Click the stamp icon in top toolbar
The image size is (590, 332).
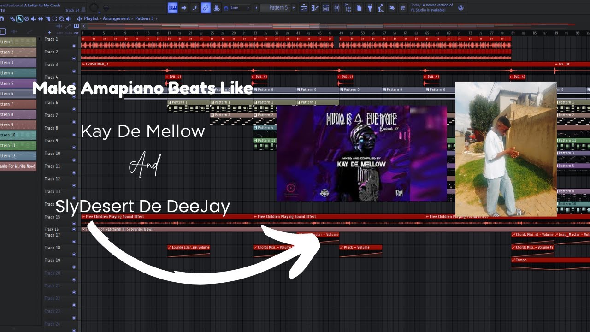point(217,8)
